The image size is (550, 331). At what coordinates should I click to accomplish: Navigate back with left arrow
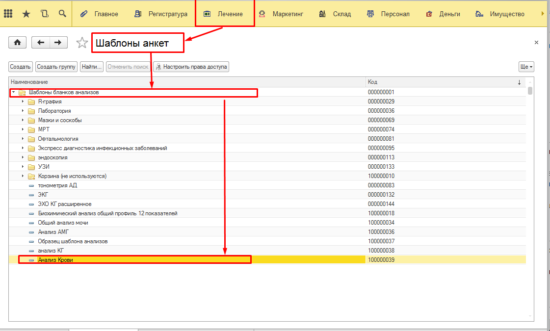tap(41, 43)
